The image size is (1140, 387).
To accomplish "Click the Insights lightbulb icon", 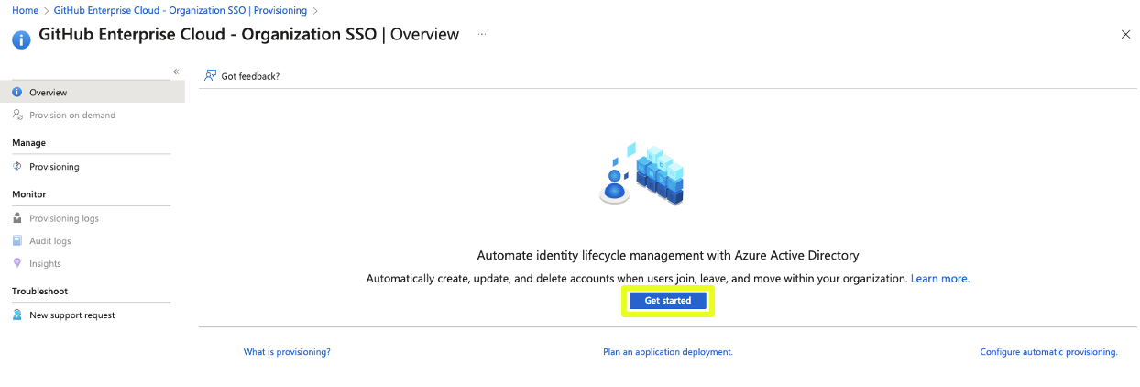I will 17,263.
